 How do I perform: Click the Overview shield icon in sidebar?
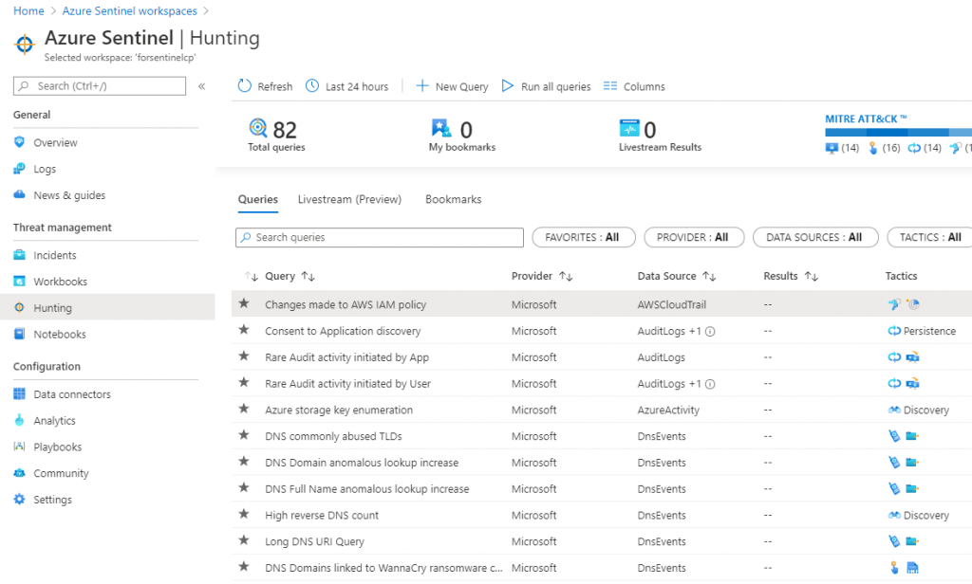[19, 142]
